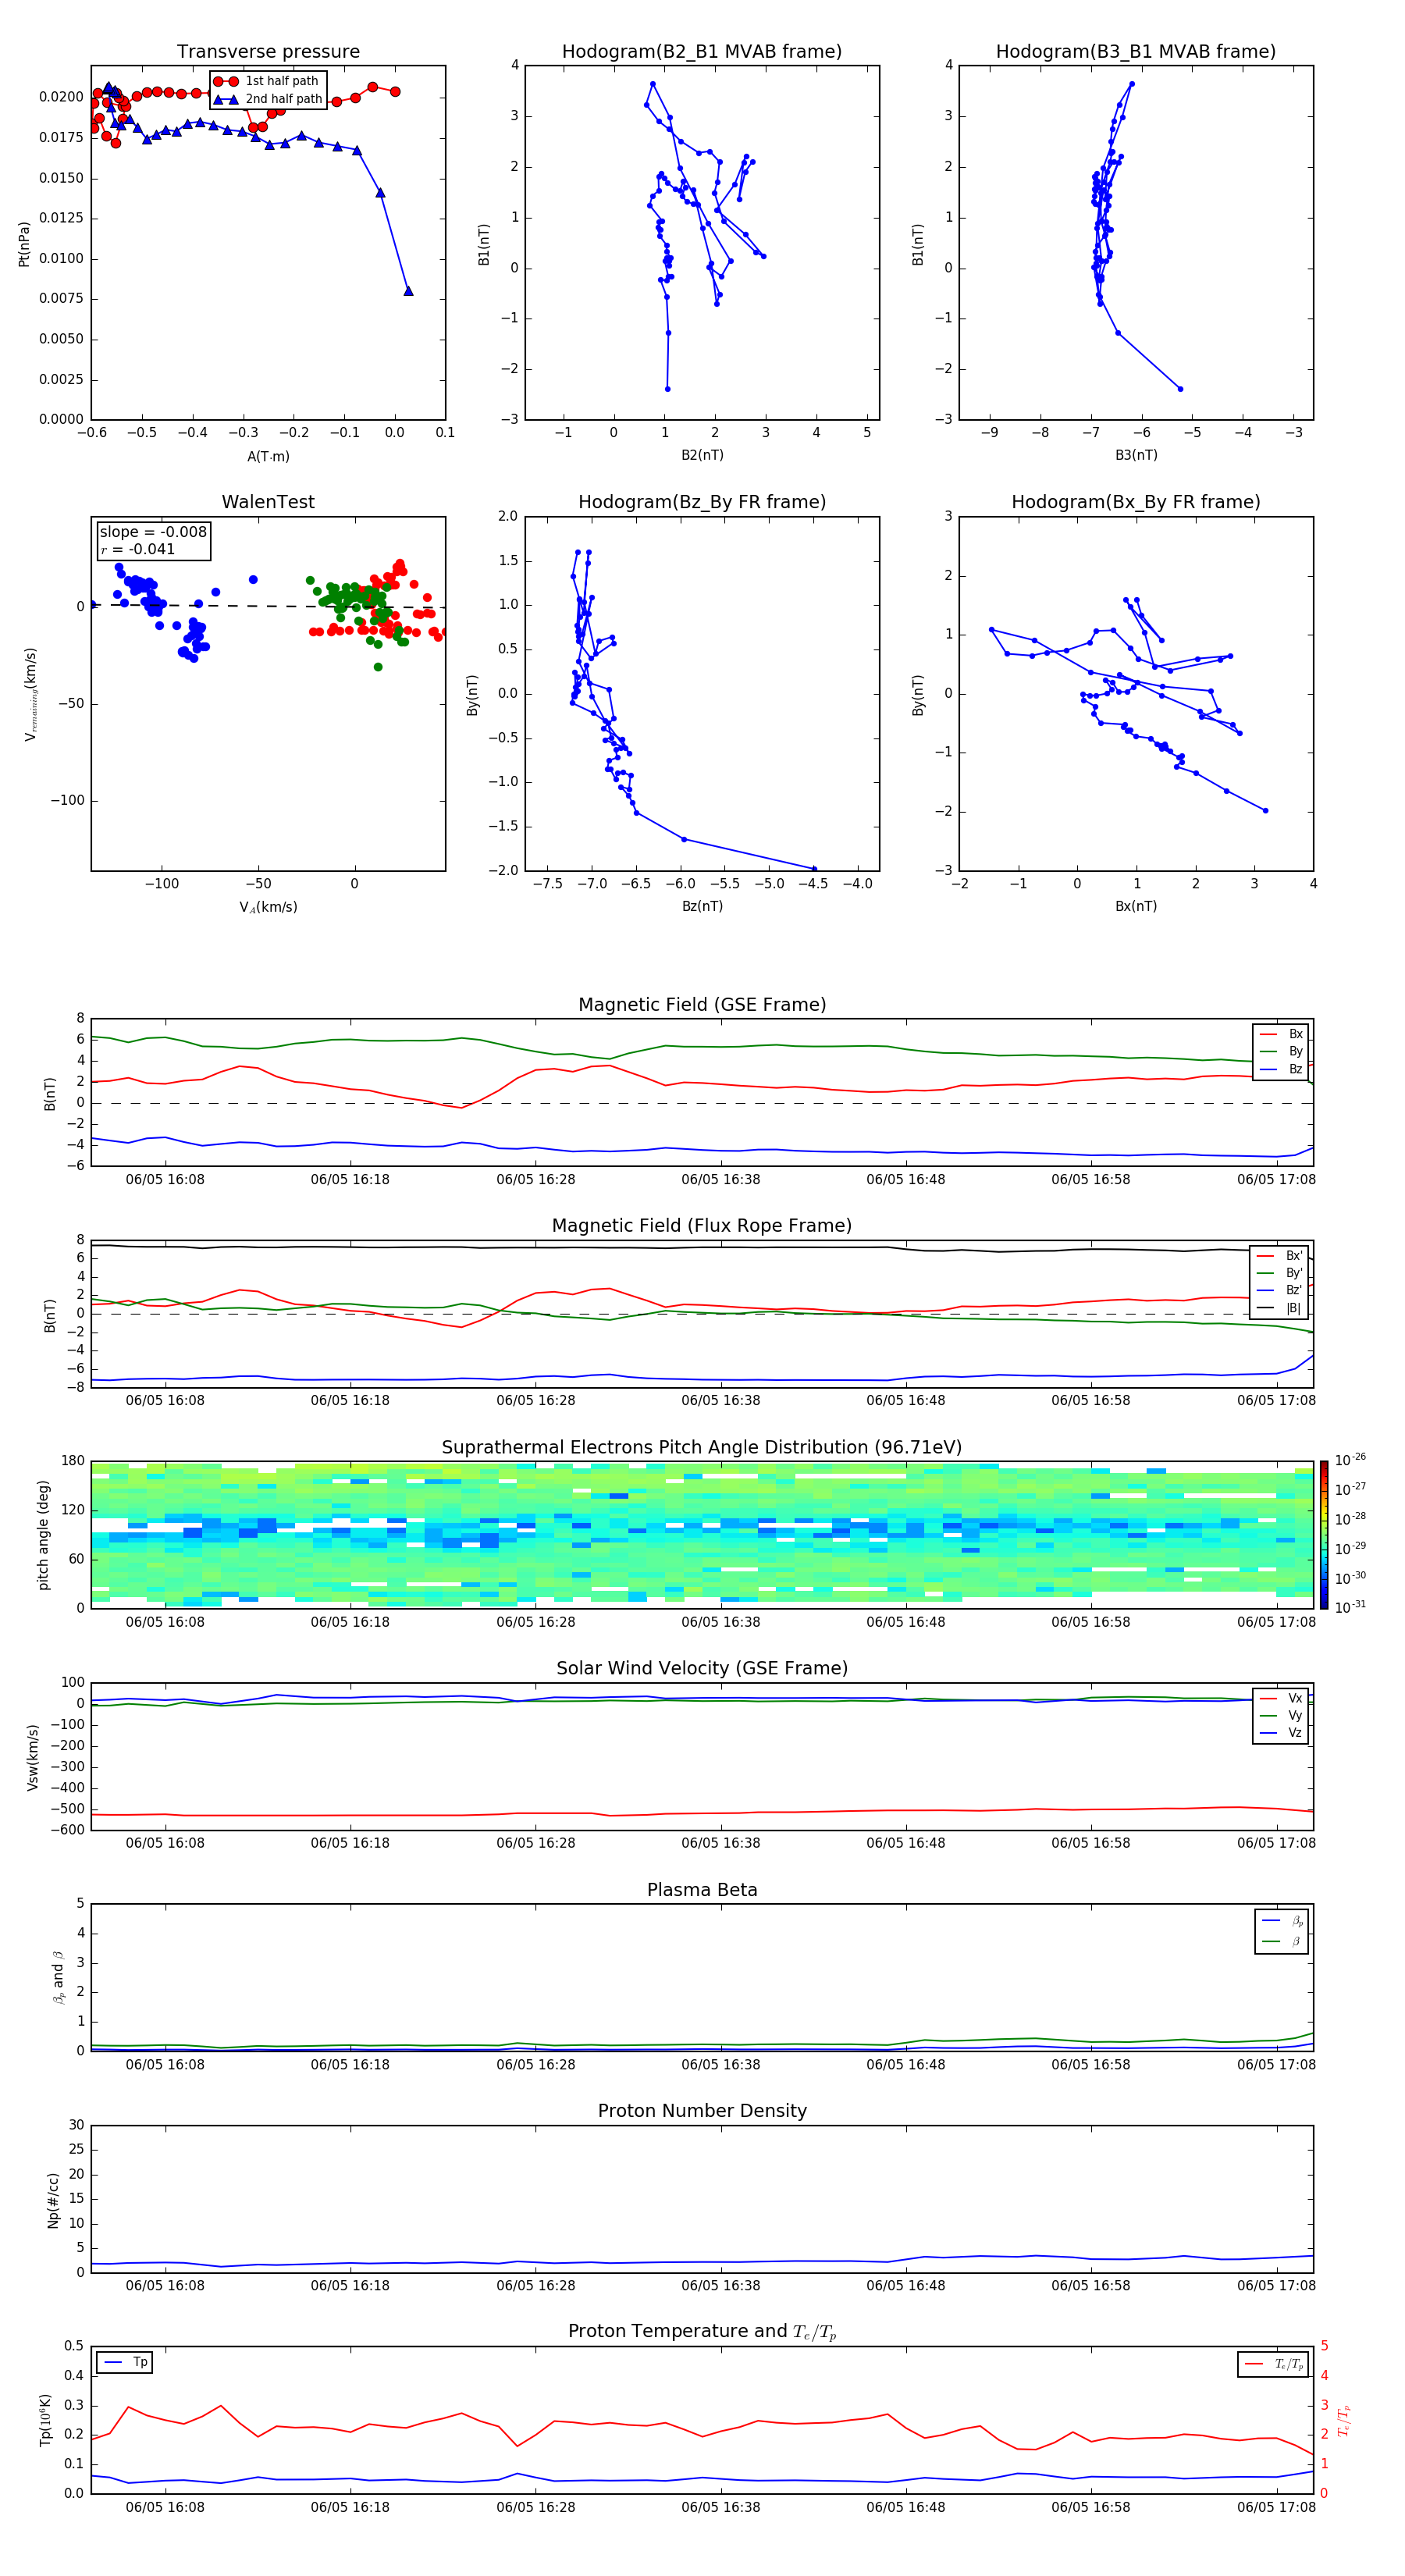The height and width of the screenshot is (2576, 1405).
Task: Select 'Bz' in GSE magnetic field legend
Action: pos(1282,1069)
